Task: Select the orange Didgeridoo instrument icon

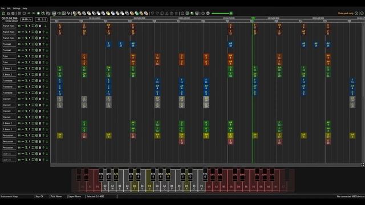Action: pos(132,14)
